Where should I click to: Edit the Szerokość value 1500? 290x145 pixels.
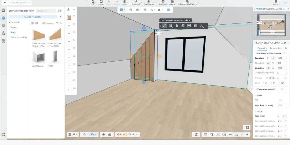tap(282, 58)
